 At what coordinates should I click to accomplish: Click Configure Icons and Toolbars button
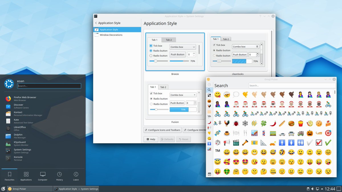pyautogui.click(x=162, y=130)
